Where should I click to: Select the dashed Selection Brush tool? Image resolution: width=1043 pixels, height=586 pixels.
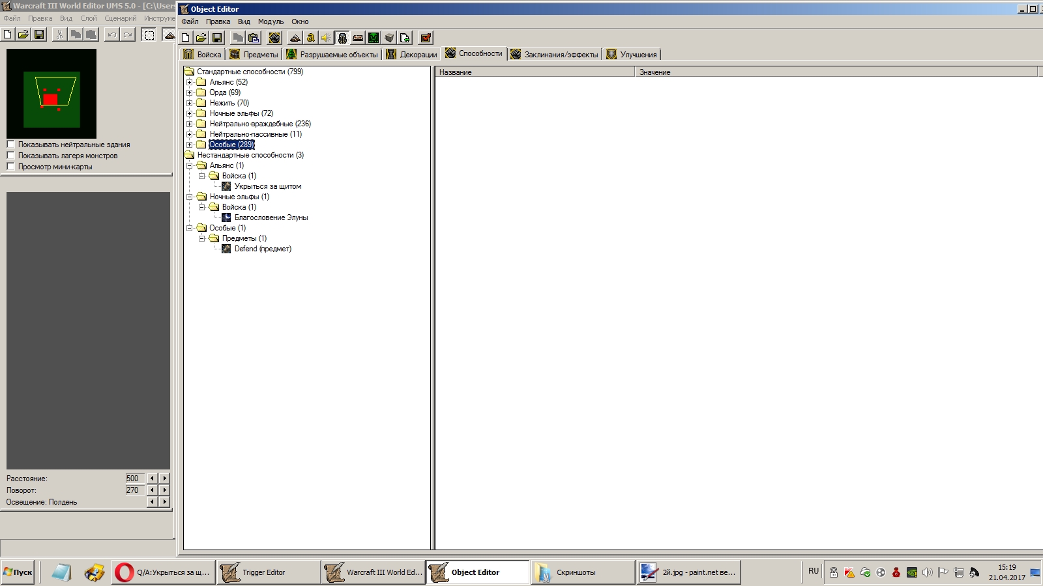pos(149,35)
